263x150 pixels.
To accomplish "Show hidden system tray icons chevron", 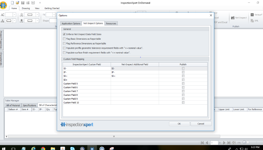I will [x=237, y=149].
